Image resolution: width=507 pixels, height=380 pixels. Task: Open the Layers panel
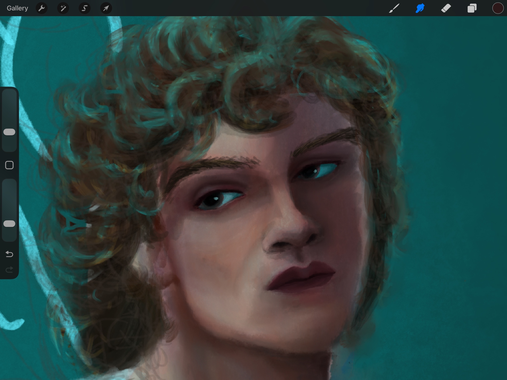tap(472, 8)
